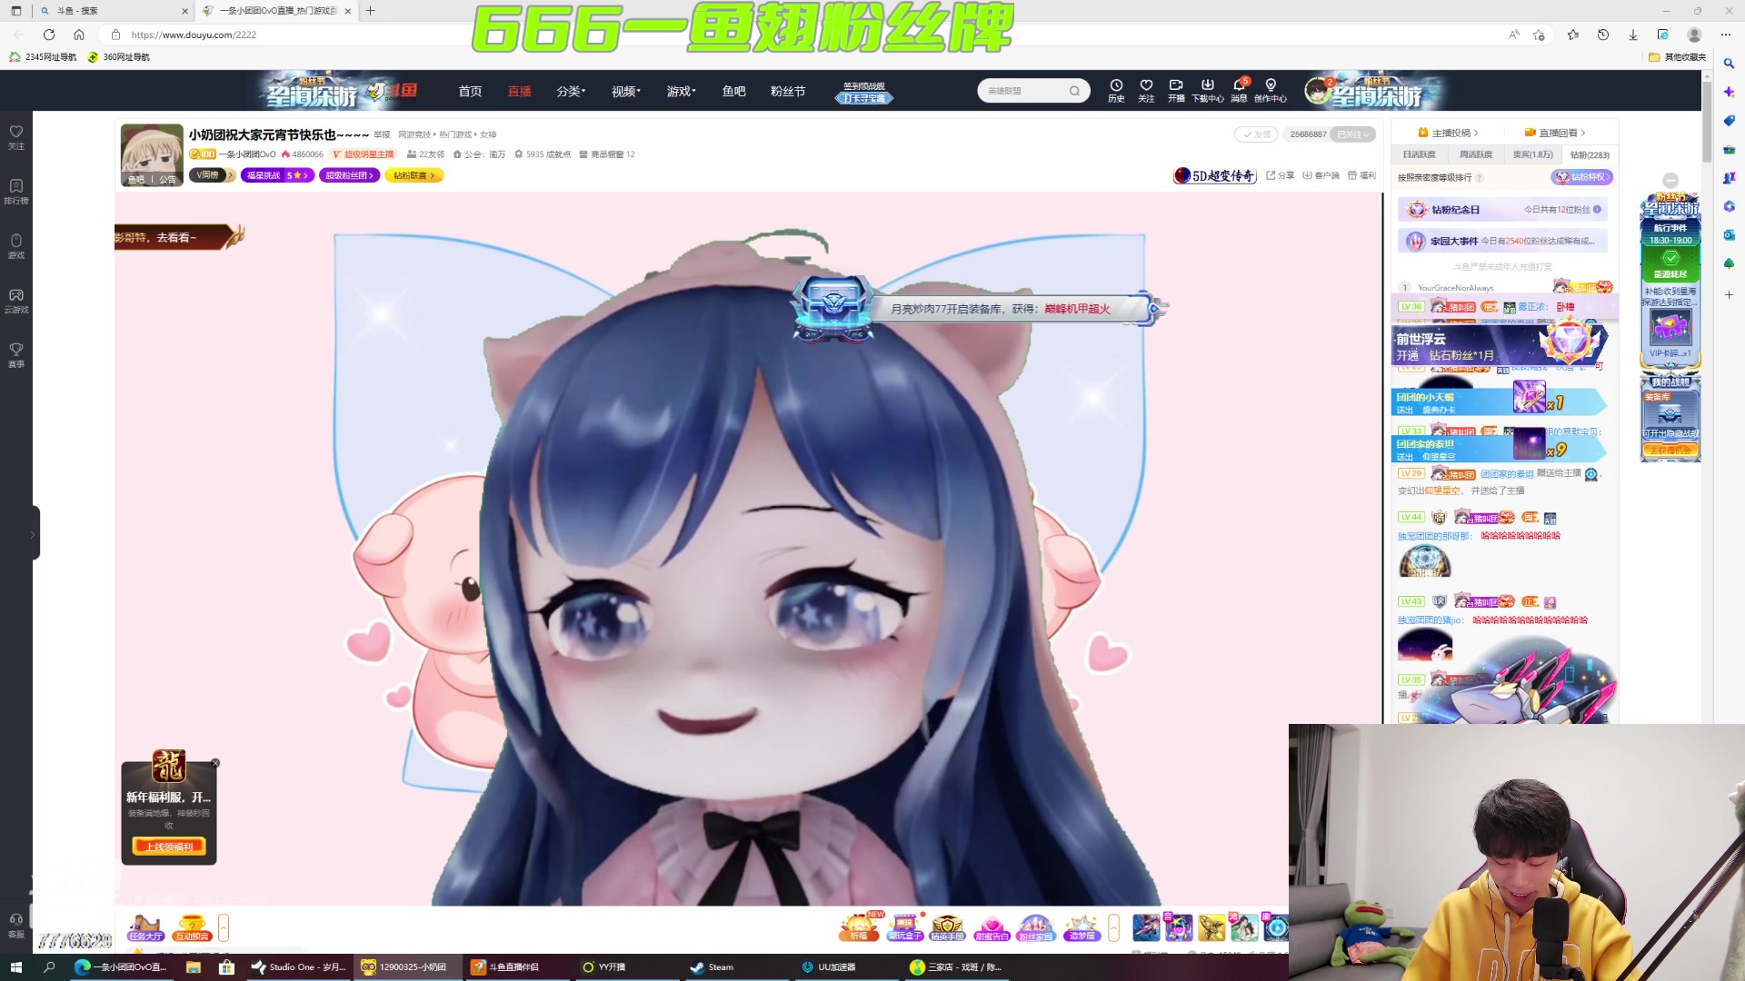Toggle the 友邻 status button

1257,134
